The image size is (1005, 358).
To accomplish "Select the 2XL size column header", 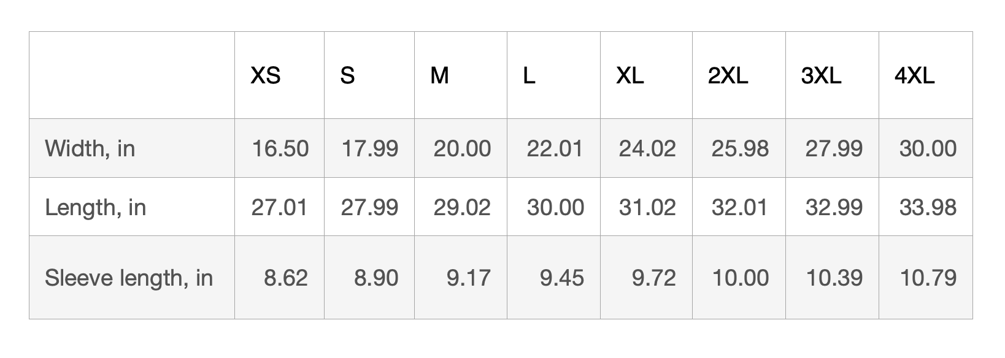I will coord(728,75).
